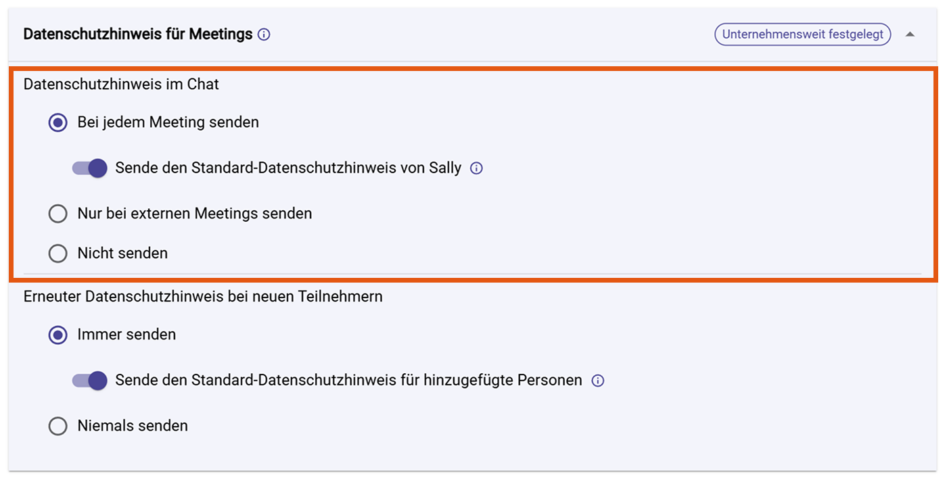This screenshot has width=947, height=480.
Task: Click the text 'Sende den Standard-Datenschutzhinweis von Sally'
Action: tap(288, 168)
